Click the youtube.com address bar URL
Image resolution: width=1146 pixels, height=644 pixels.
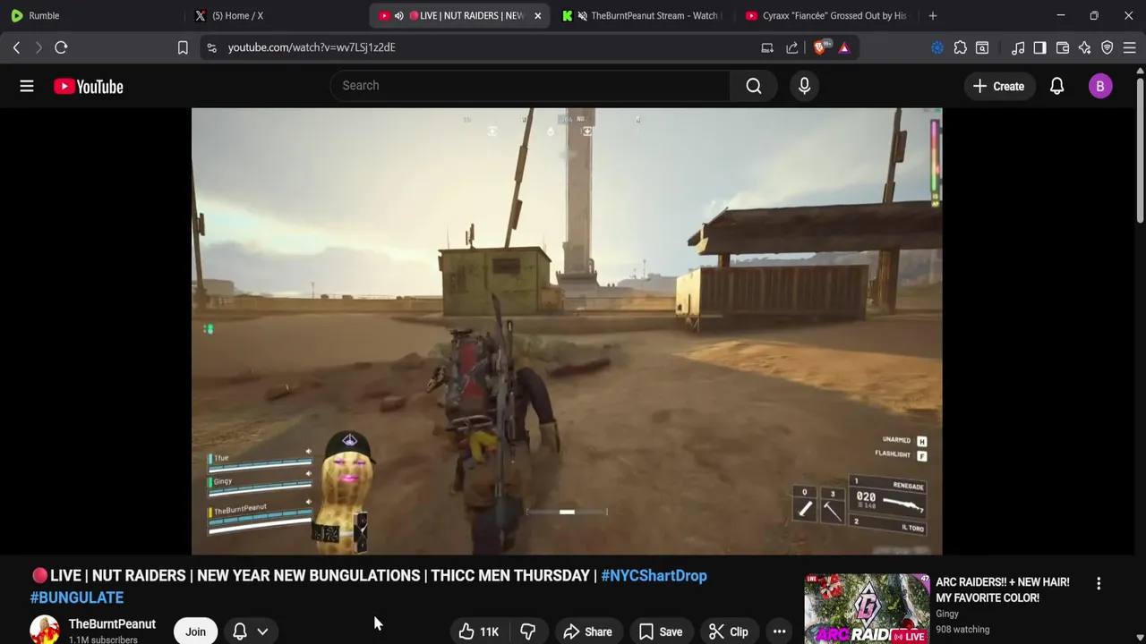click(312, 47)
